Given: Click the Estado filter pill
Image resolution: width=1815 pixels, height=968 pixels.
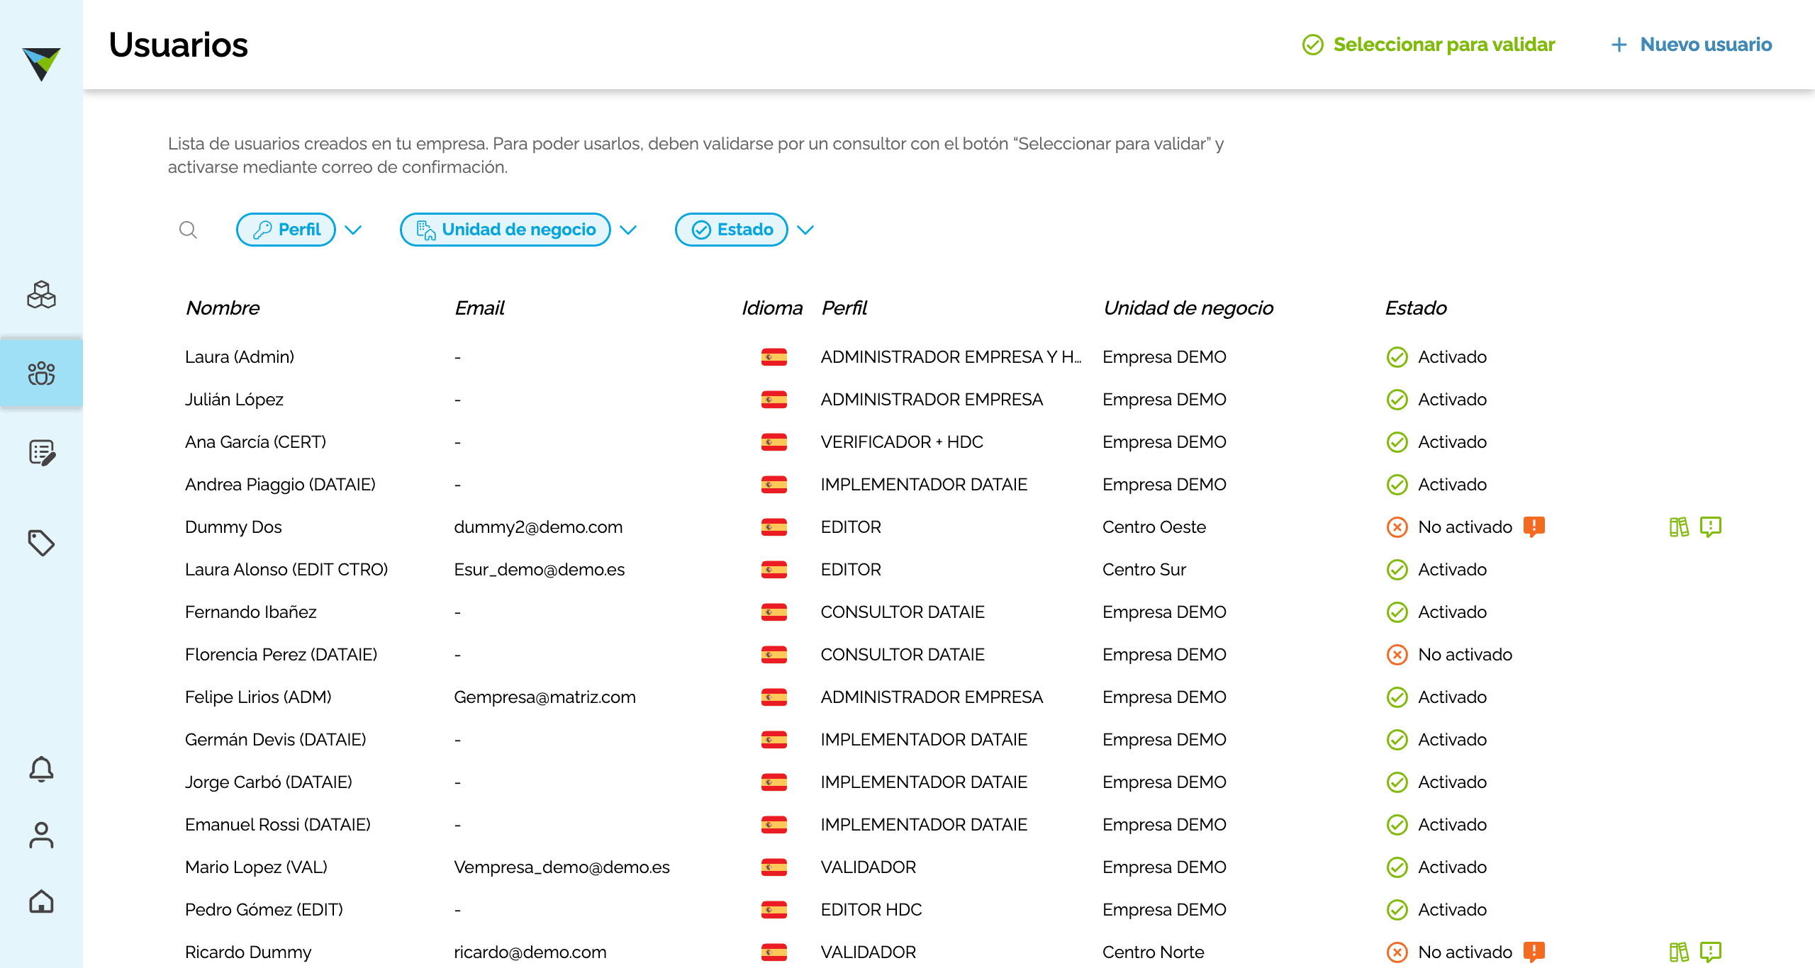Looking at the screenshot, I should click(732, 230).
